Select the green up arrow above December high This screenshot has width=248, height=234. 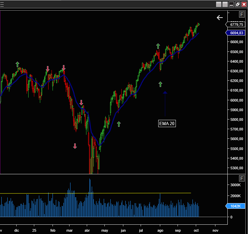(18, 64)
